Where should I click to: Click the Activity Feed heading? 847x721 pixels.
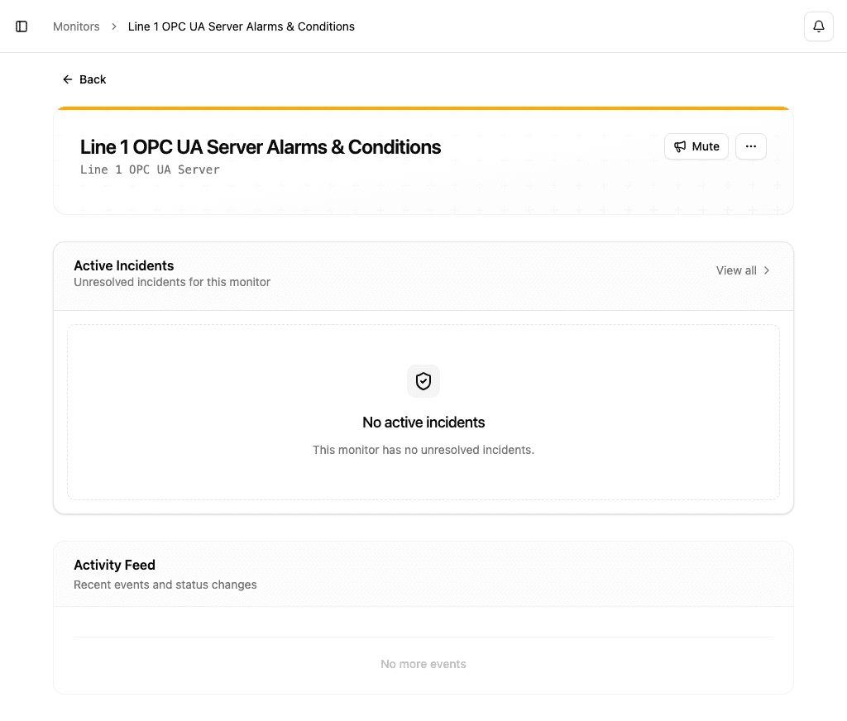[114, 565]
